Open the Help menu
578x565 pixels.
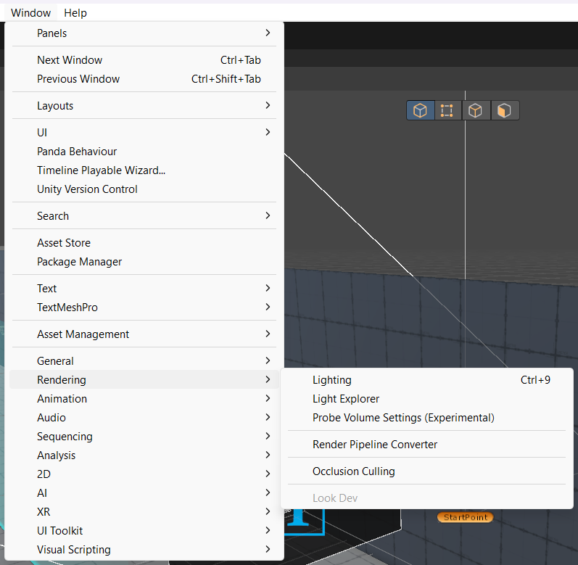point(75,13)
